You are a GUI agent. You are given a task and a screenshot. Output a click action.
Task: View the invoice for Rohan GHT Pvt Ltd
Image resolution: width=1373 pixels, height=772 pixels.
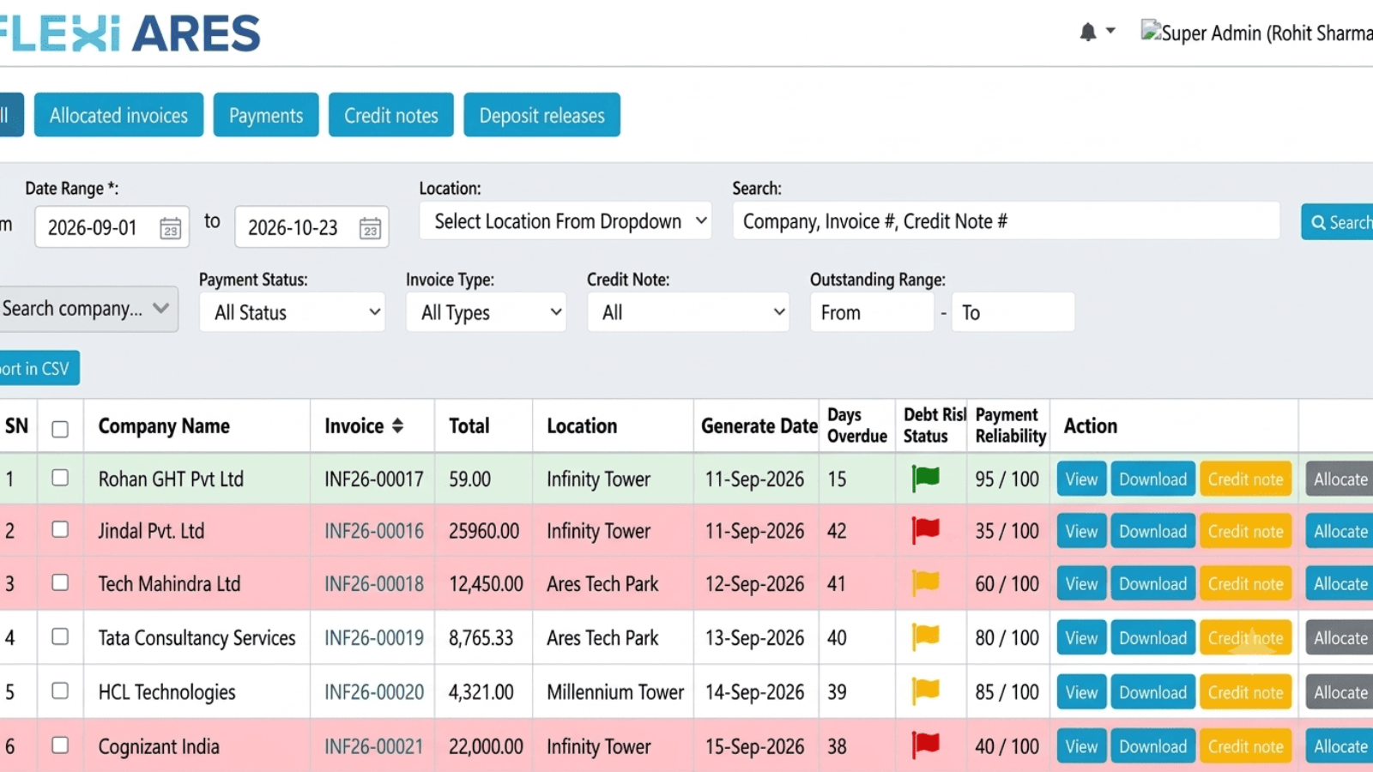pos(1081,479)
